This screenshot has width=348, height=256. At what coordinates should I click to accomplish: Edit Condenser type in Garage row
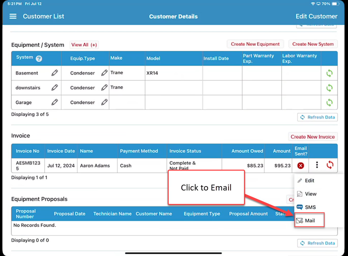point(104,102)
